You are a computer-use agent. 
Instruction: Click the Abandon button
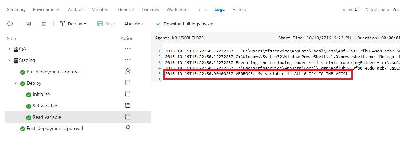pyautogui.click(x=133, y=24)
